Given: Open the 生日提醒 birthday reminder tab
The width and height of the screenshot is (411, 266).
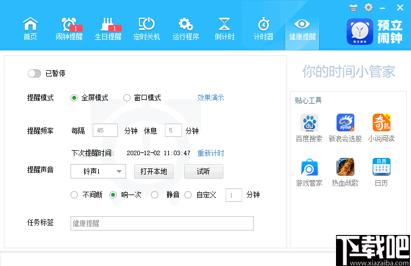Looking at the screenshot, I should point(108,29).
